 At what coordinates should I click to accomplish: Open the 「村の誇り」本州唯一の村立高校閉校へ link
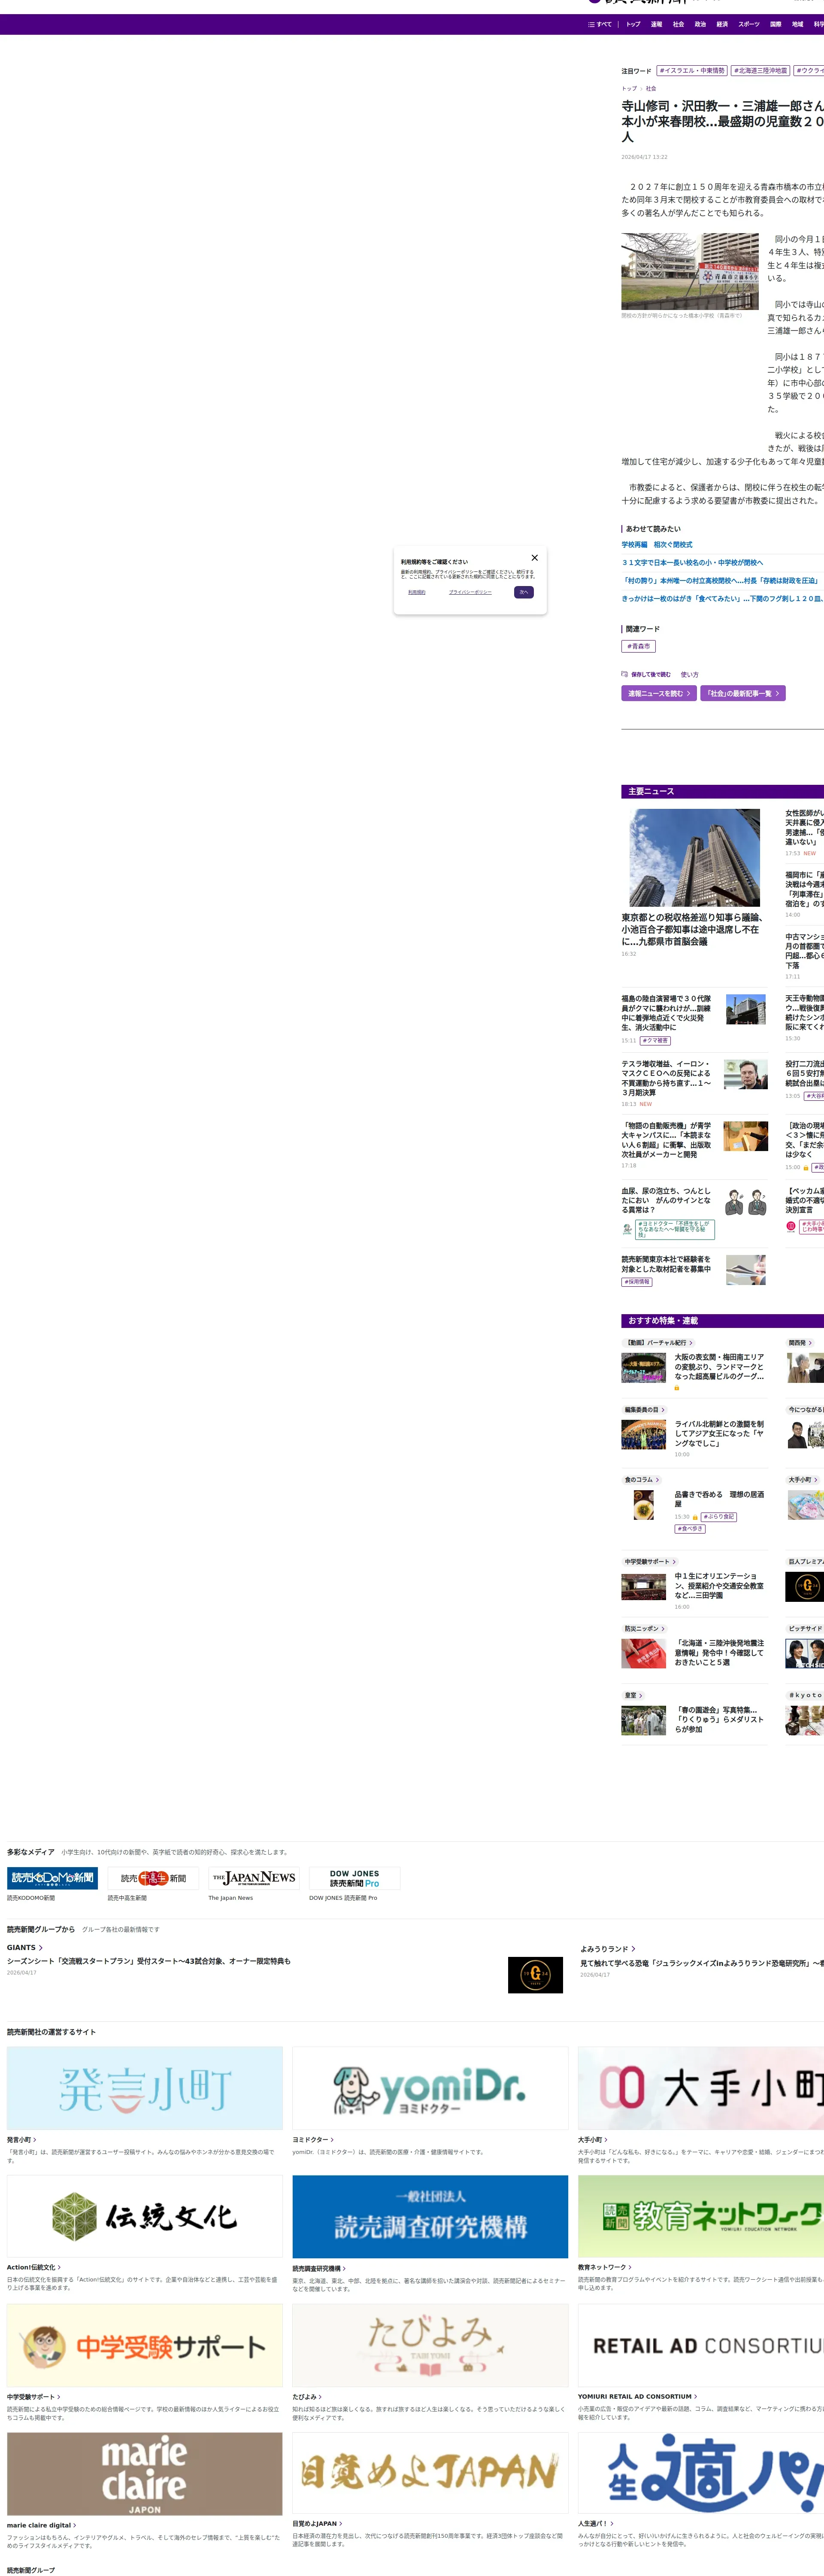point(720,581)
